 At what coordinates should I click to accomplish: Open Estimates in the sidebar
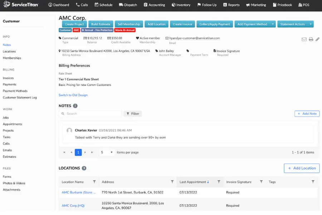[9, 157]
